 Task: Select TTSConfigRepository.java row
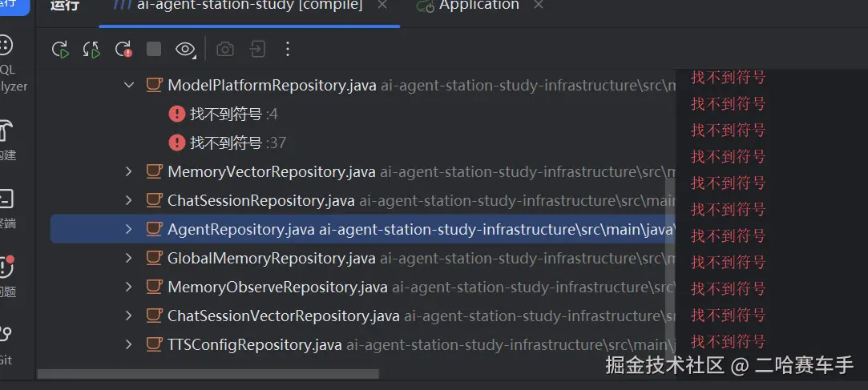point(362,344)
